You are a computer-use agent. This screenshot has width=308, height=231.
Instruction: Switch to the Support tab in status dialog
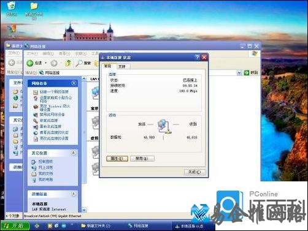(122, 66)
